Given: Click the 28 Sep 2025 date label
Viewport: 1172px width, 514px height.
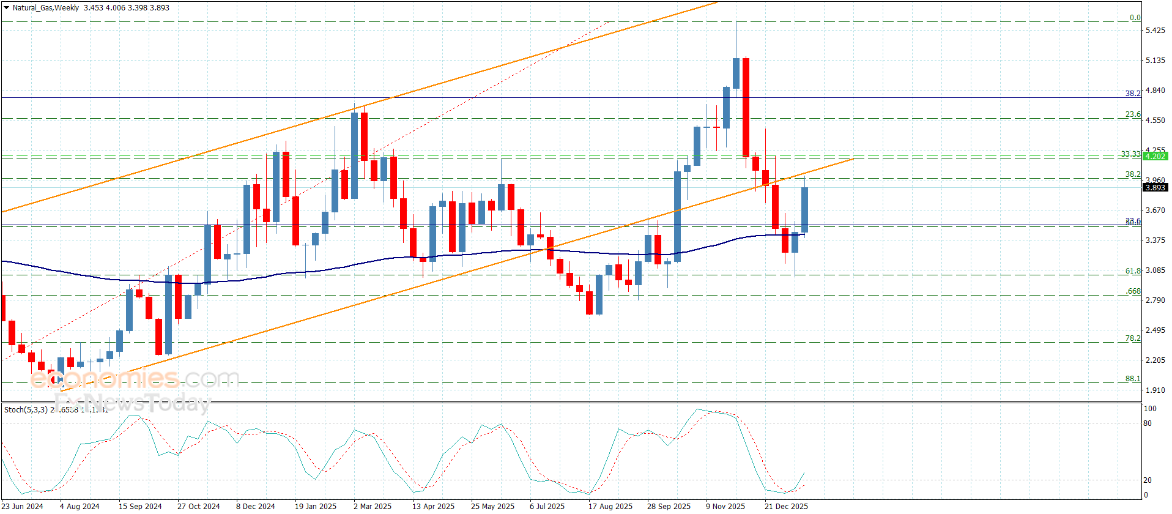Looking at the screenshot, I should (x=669, y=507).
